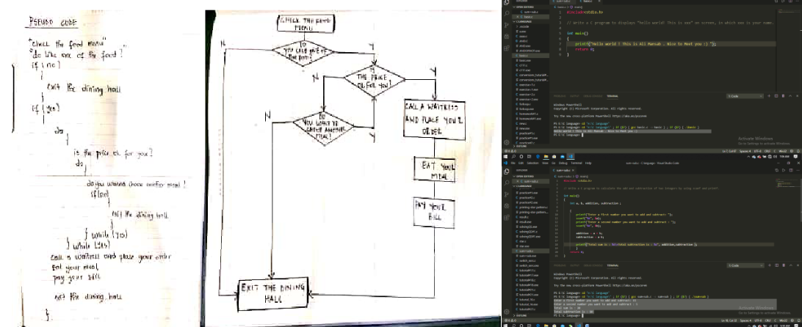This screenshot has width=802, height=327.
Task: Open Source Control in the basic.c window
Action: (507, 23)
